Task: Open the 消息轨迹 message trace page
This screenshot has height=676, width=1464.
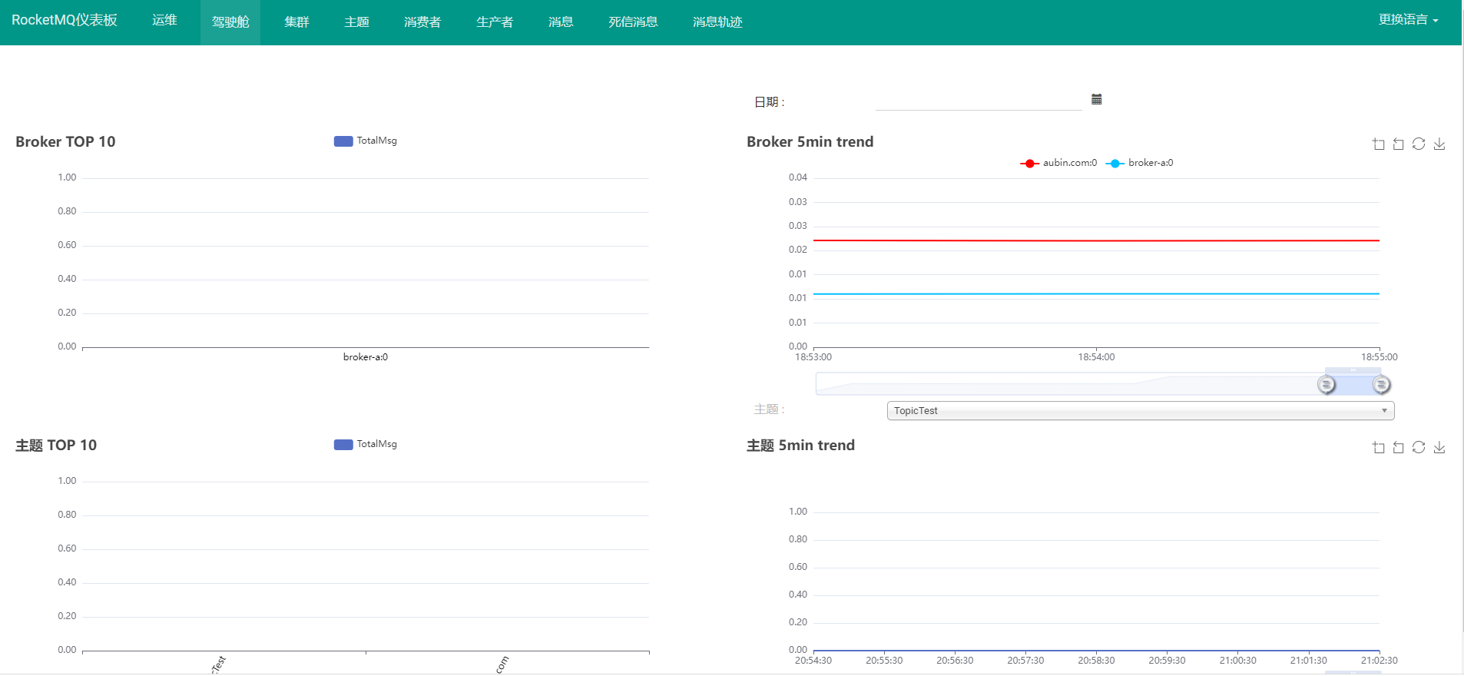Action: tap(717, 22)
